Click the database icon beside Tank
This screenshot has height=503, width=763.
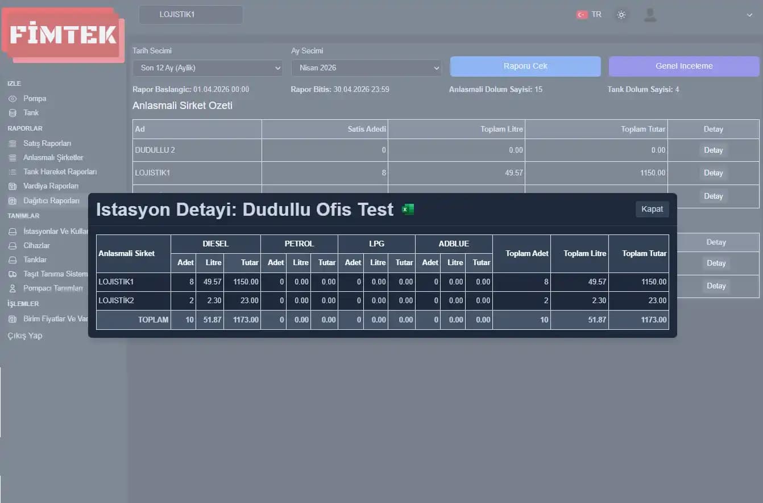coord(13,113)
